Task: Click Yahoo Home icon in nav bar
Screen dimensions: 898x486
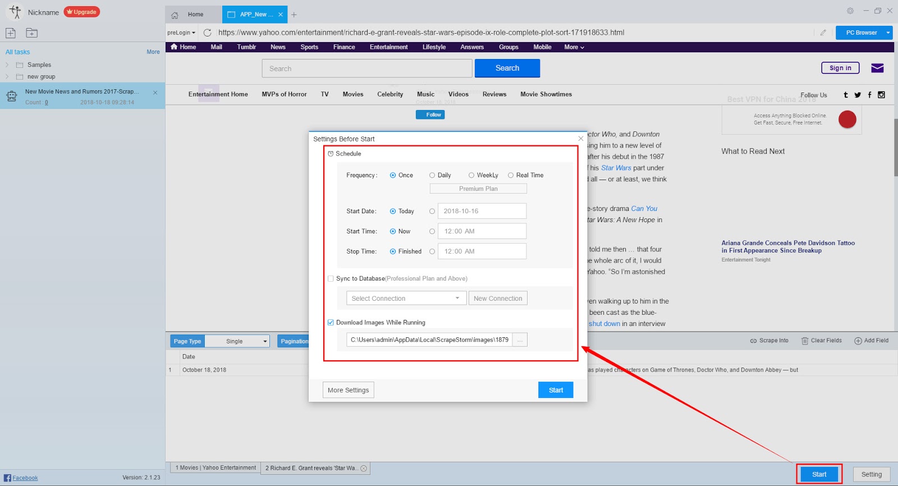Action: pyautogui.click(x=174, y=47)
